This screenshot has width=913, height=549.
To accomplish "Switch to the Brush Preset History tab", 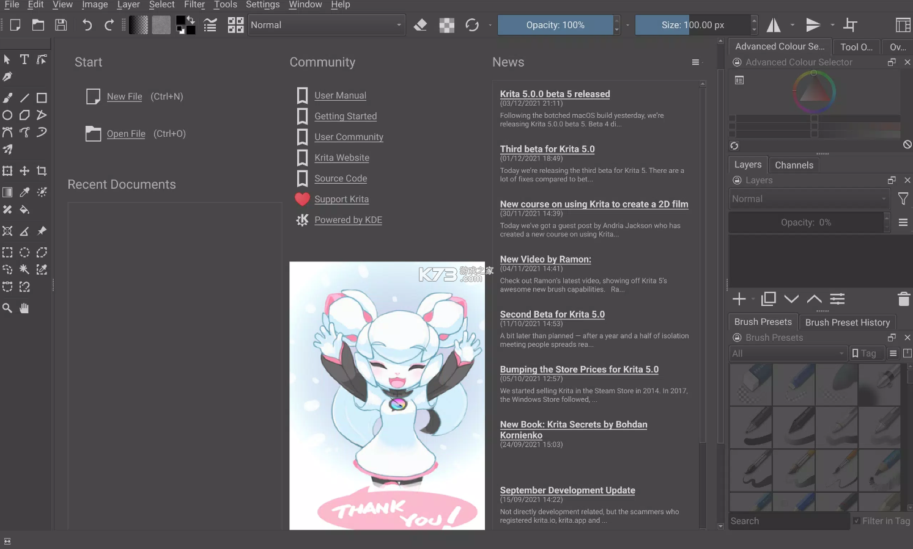I will pyautogui.click(x=848, y=322).
